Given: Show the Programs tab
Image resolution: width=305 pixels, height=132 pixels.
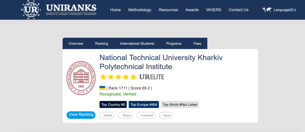Looking at the screenshot, I should (174, 44).
